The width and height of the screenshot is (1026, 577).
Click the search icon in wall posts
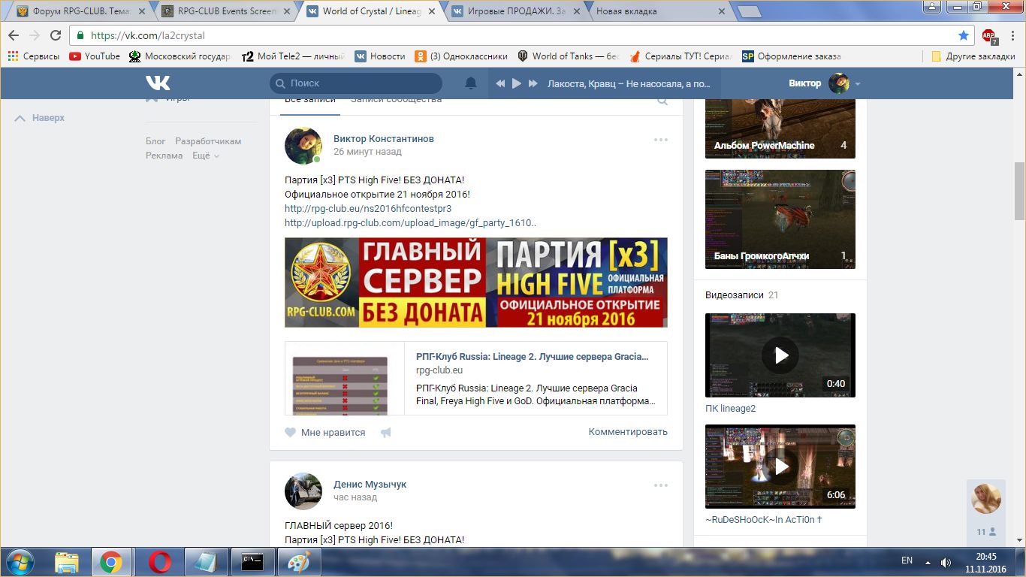[x=662, y=101]
